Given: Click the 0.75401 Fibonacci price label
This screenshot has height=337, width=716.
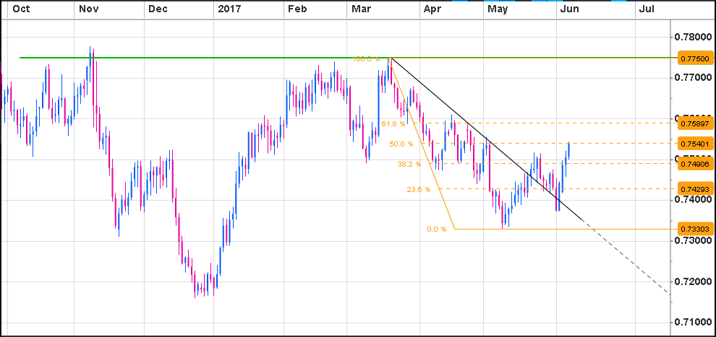Looking at the screenshot, I should point(694,144).
